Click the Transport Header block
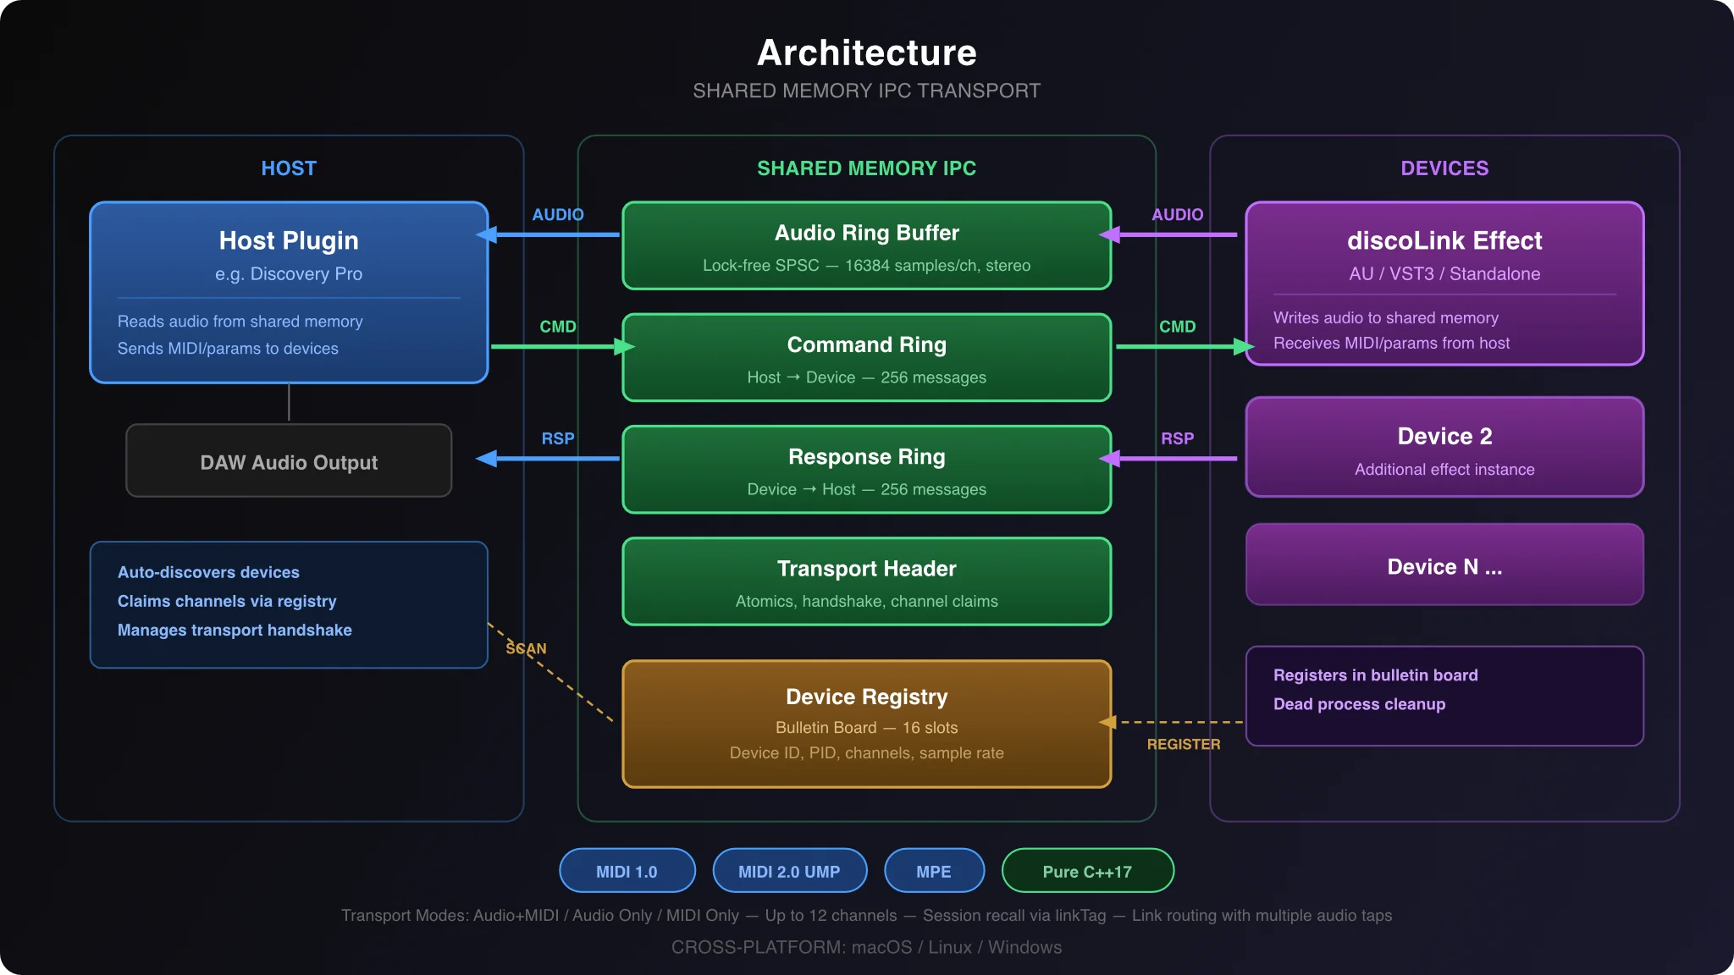This screenshot has width=1734, height=975. [x=866, y=581]
